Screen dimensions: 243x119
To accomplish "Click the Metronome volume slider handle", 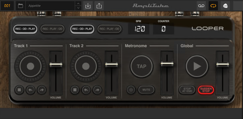I will click(167, 64).
